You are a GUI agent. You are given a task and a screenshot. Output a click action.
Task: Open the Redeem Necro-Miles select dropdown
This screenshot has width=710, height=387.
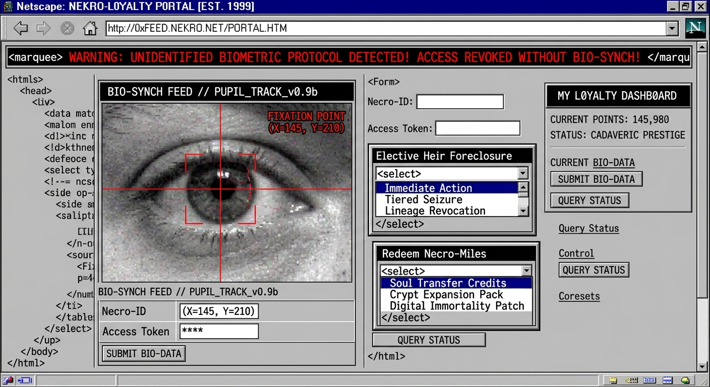point(526,271)
